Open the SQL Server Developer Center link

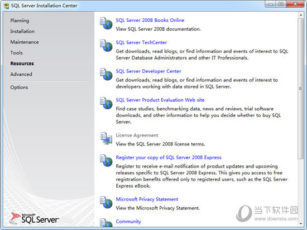coord(148,71)
